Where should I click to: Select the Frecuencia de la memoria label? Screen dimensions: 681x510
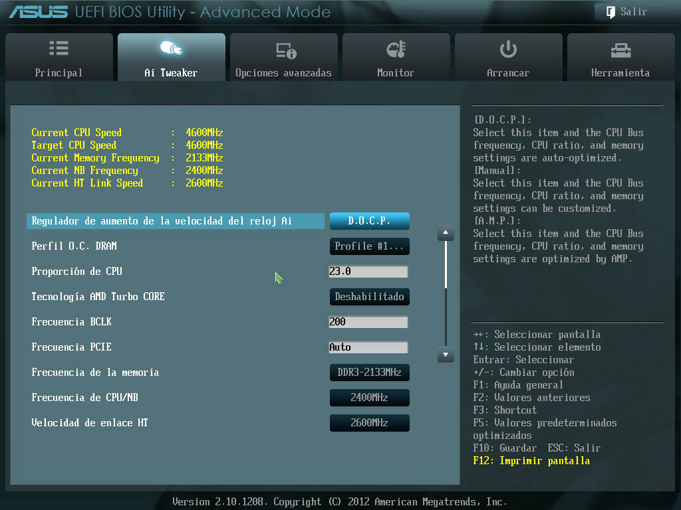point(96,373)
